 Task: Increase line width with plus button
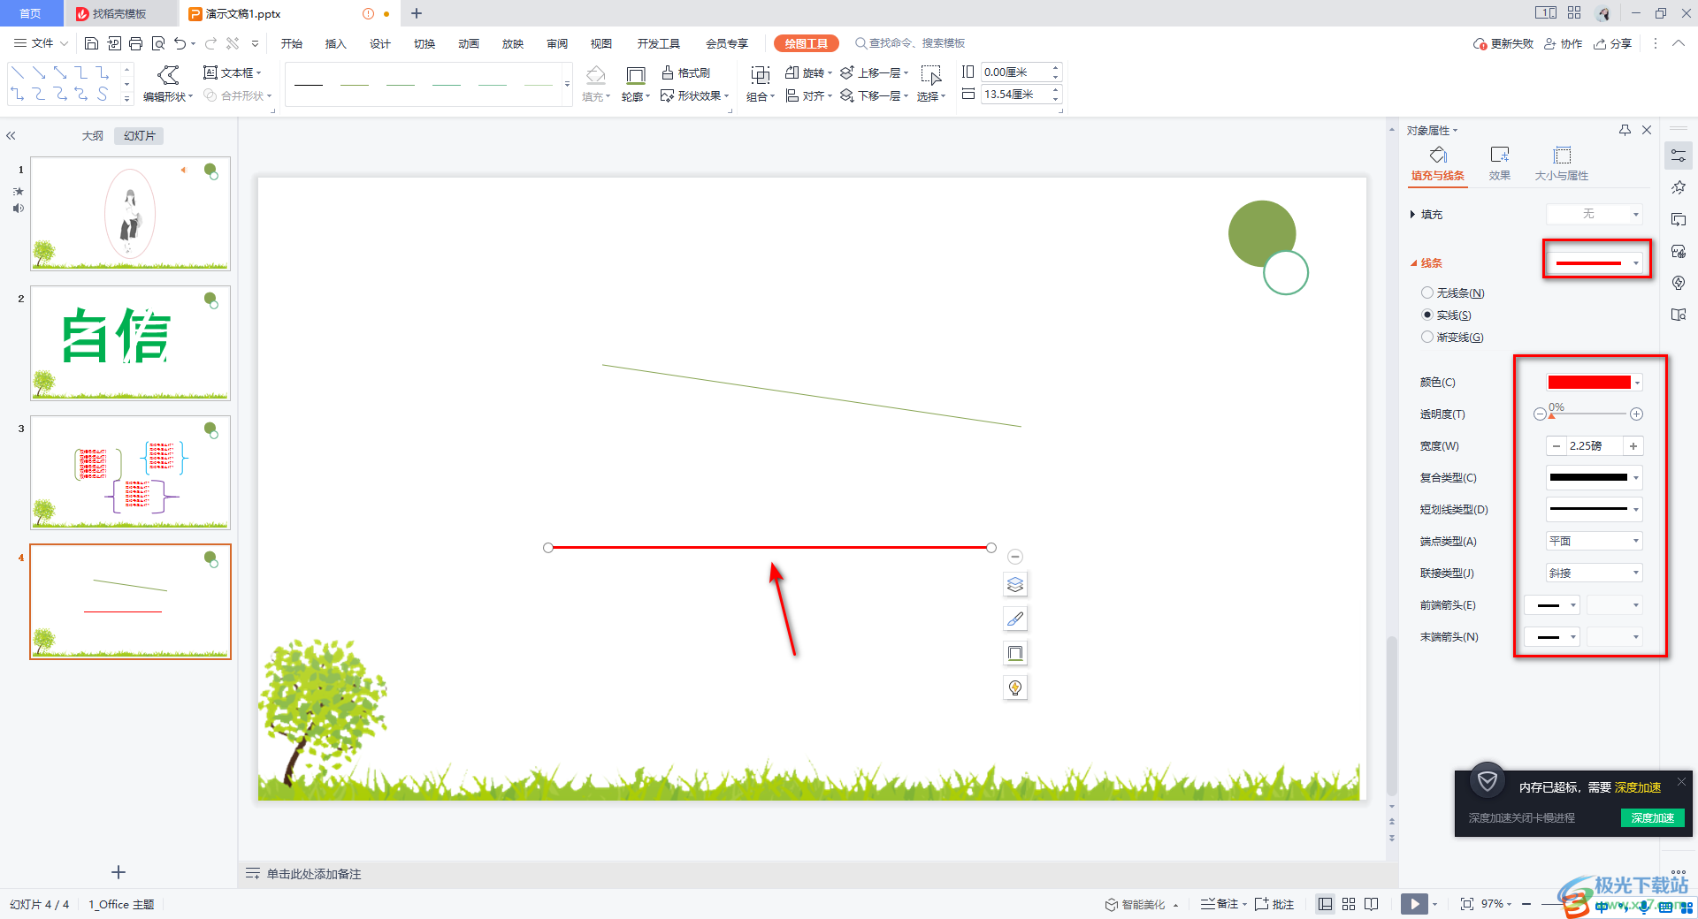pos(1633,446)
